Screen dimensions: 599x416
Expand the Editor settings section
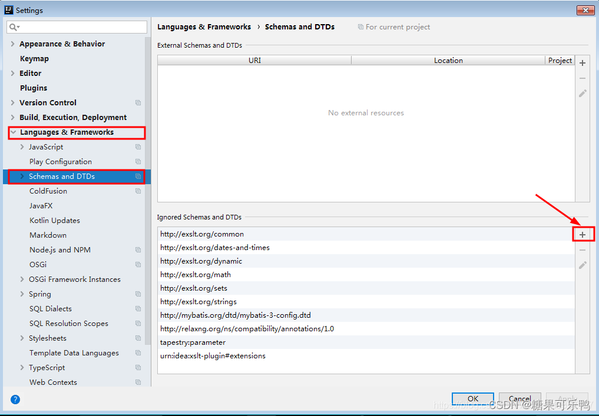click(12, 73)
